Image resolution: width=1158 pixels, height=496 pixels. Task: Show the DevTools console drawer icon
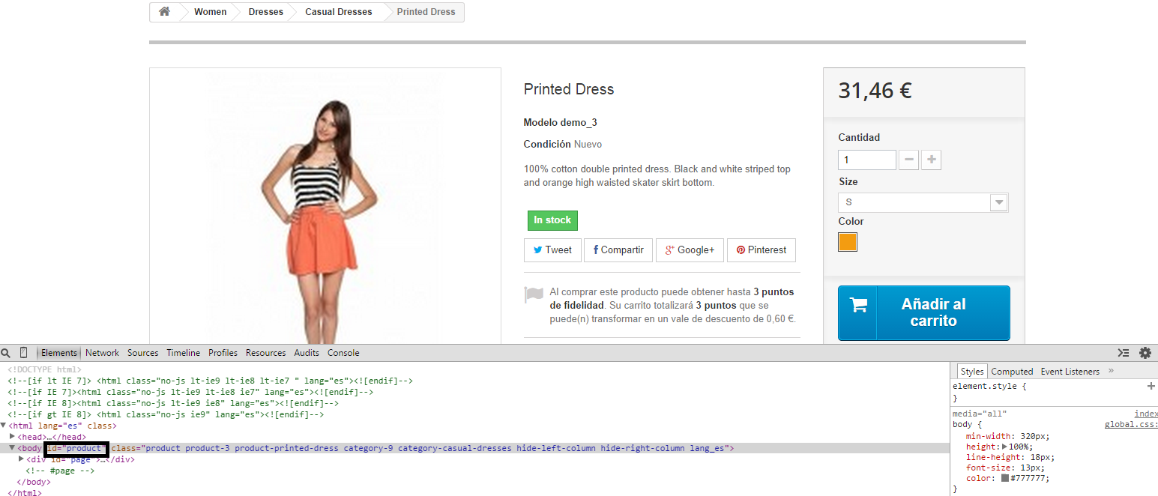(x=1123, y=353)
